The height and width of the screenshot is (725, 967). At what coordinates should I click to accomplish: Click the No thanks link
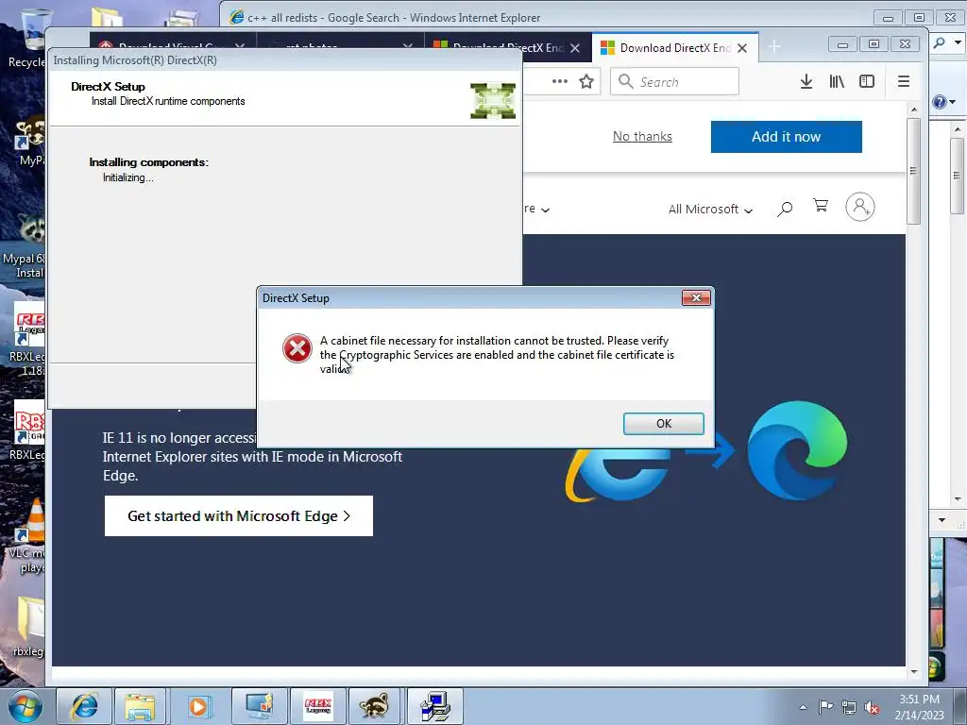[x=642, y=136]
